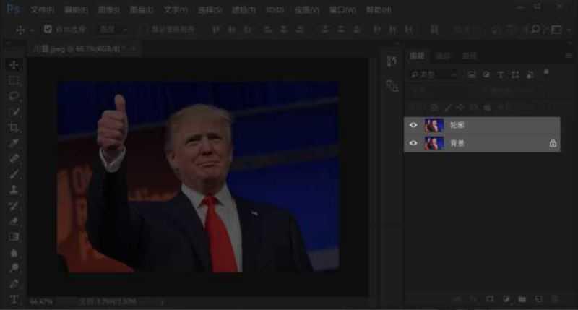578x310 pixels.
Task: Select the Brush tool
Action: tap(14, 174)
